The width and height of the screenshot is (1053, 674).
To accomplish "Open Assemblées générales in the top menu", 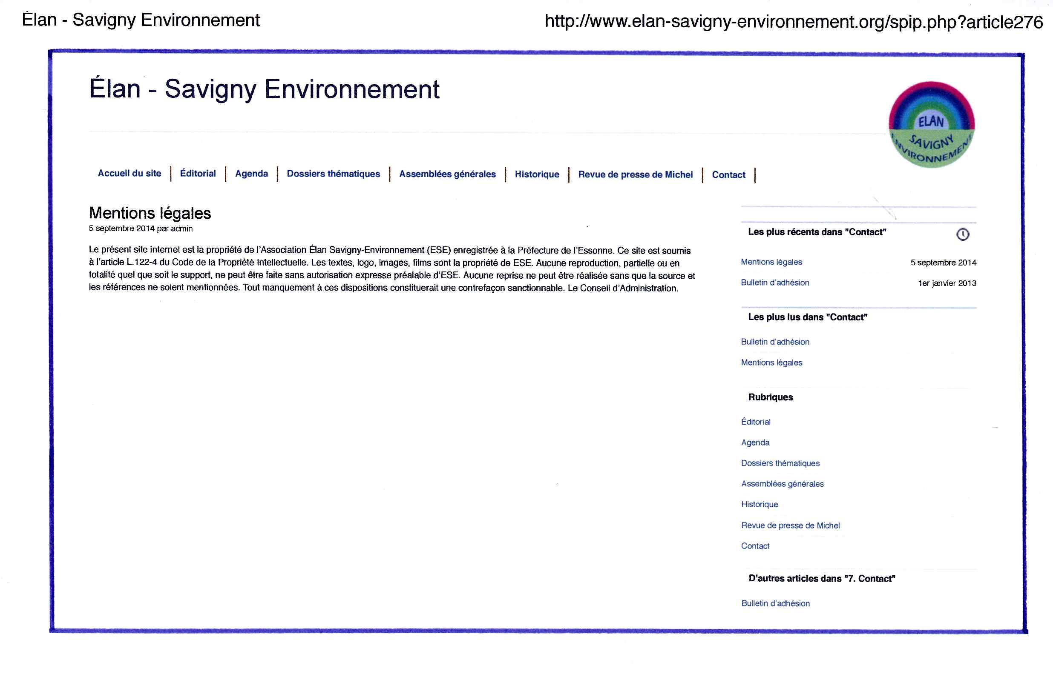I will 447,174.
